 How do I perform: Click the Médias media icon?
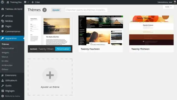(x=2, y=21)
